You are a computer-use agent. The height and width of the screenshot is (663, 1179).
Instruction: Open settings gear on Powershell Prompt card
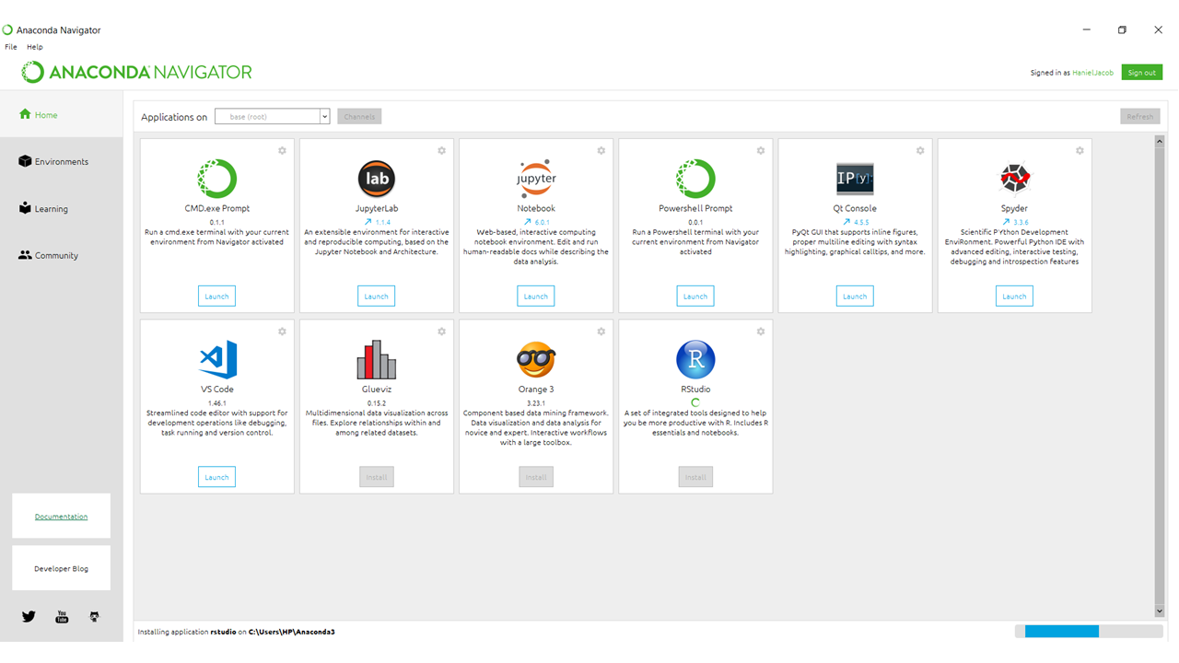(760, 151)
